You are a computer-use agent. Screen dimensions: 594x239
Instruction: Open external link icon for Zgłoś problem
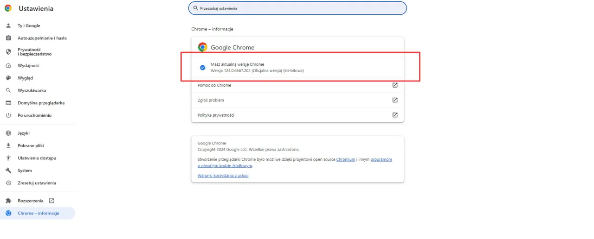click(395, 100)
